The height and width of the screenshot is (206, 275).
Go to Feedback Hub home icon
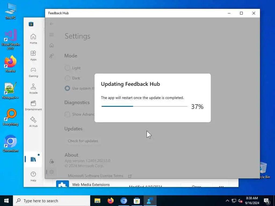pos(52,45)
